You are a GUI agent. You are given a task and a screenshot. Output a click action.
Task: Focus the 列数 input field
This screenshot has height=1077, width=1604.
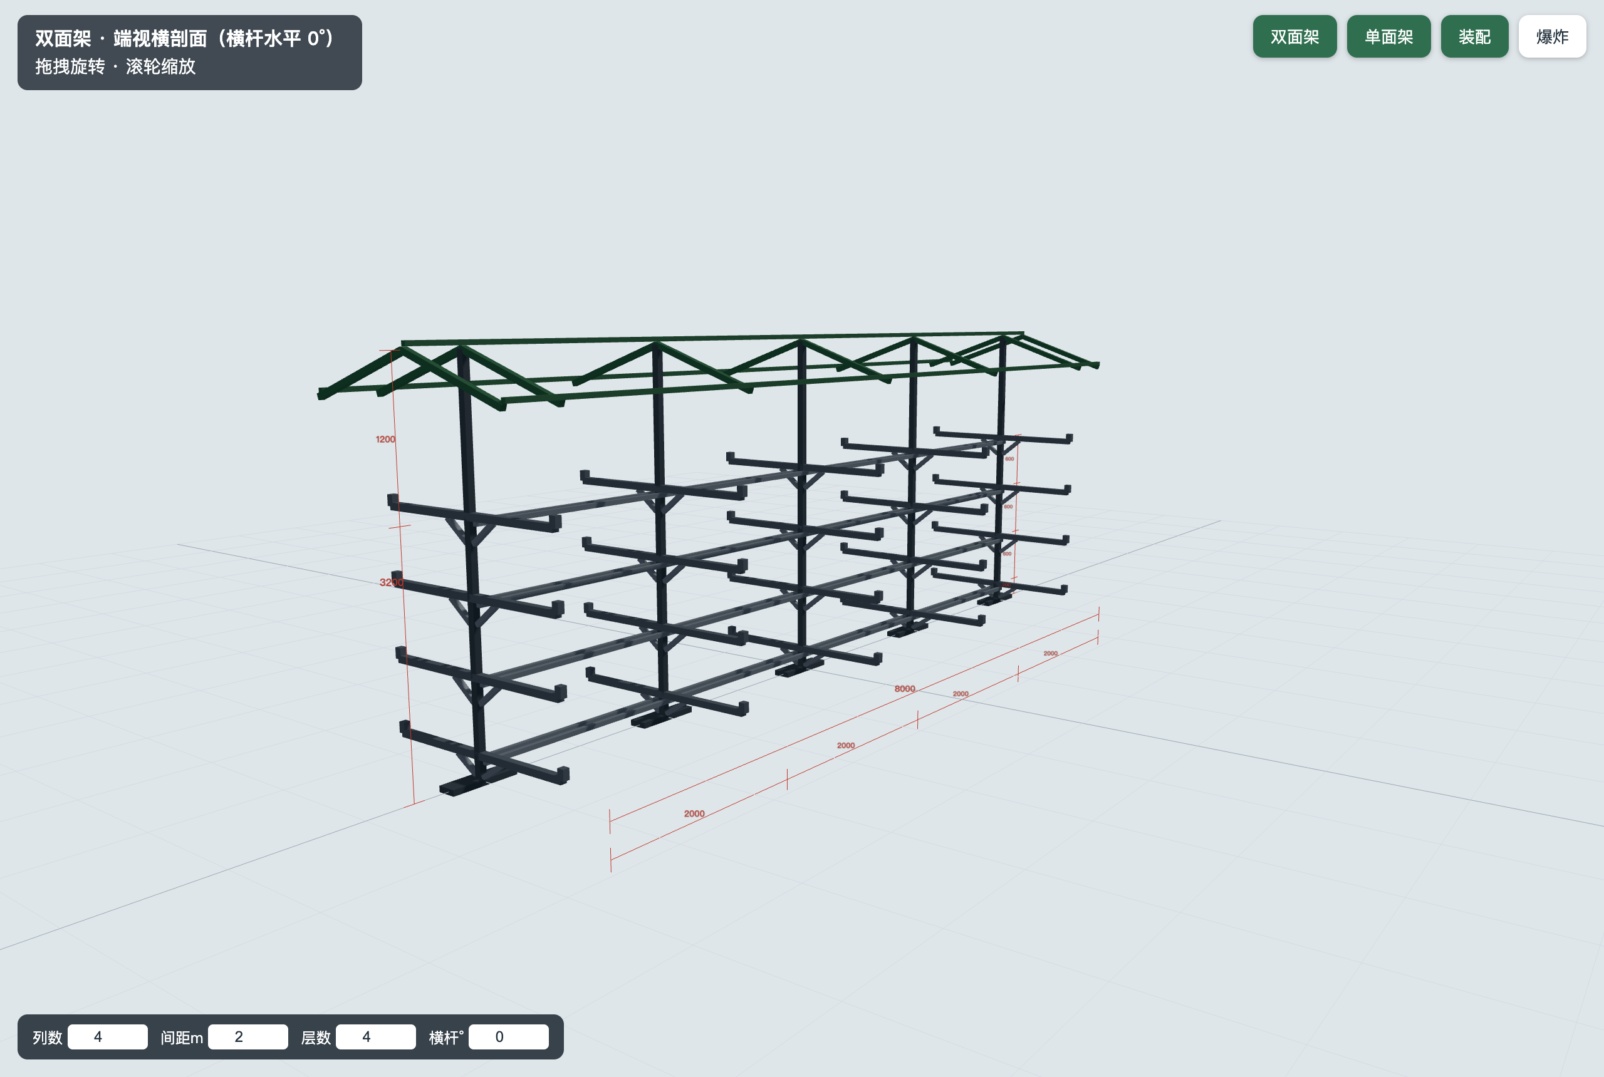[x=107, y=1036]
